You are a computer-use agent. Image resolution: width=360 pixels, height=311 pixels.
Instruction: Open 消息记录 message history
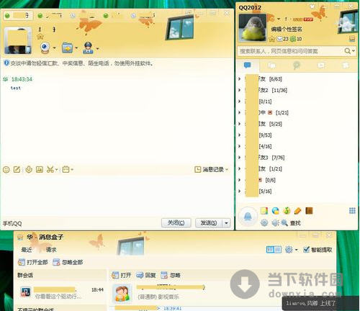(209, 170)
